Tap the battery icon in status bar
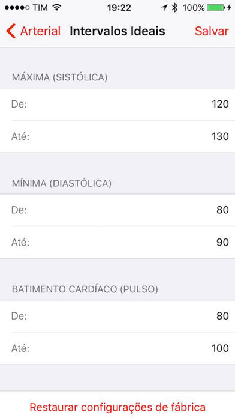This screenshot has height=418, width=235. click(216, 8)
